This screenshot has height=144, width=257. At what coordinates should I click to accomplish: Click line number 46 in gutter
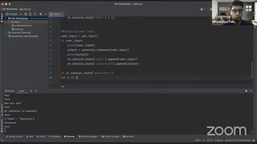pyautogui.click(x=50, y=78)
